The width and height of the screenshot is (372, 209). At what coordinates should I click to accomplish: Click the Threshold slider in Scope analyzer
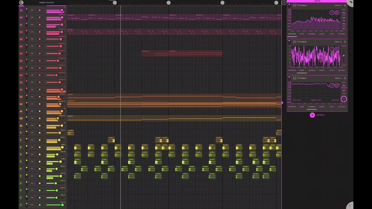[x=344, y=55]
